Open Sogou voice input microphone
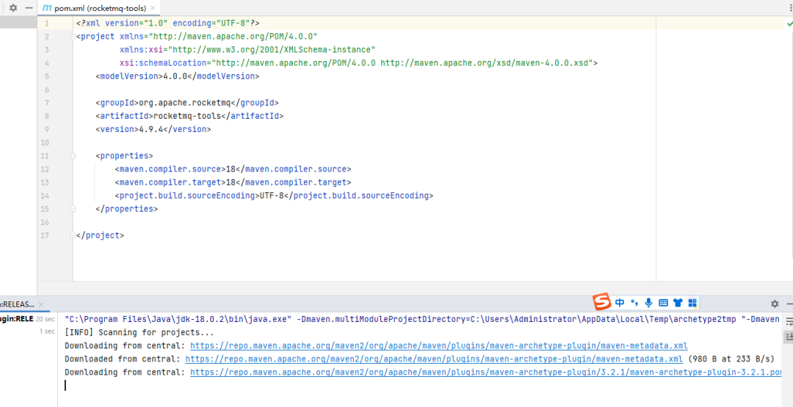Screen dimensions: 793x407 [x=649, y=302]
